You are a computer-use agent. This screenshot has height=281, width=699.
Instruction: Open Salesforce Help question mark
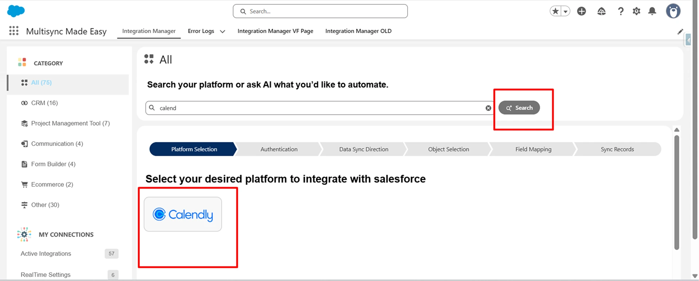pyautogui.click(x=621, y=11)
